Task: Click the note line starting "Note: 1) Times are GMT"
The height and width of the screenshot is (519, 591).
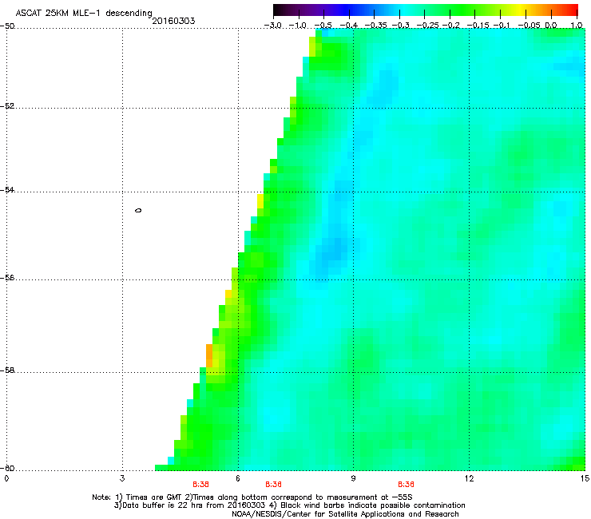Action: click(x=252, y=497)
